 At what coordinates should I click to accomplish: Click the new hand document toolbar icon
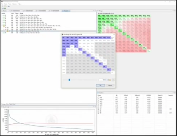pos(3,6)
